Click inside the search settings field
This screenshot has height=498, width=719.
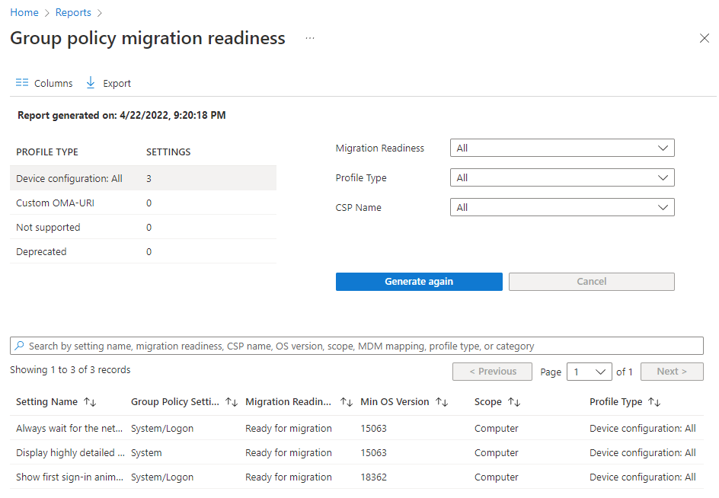(x=305, y=346)
